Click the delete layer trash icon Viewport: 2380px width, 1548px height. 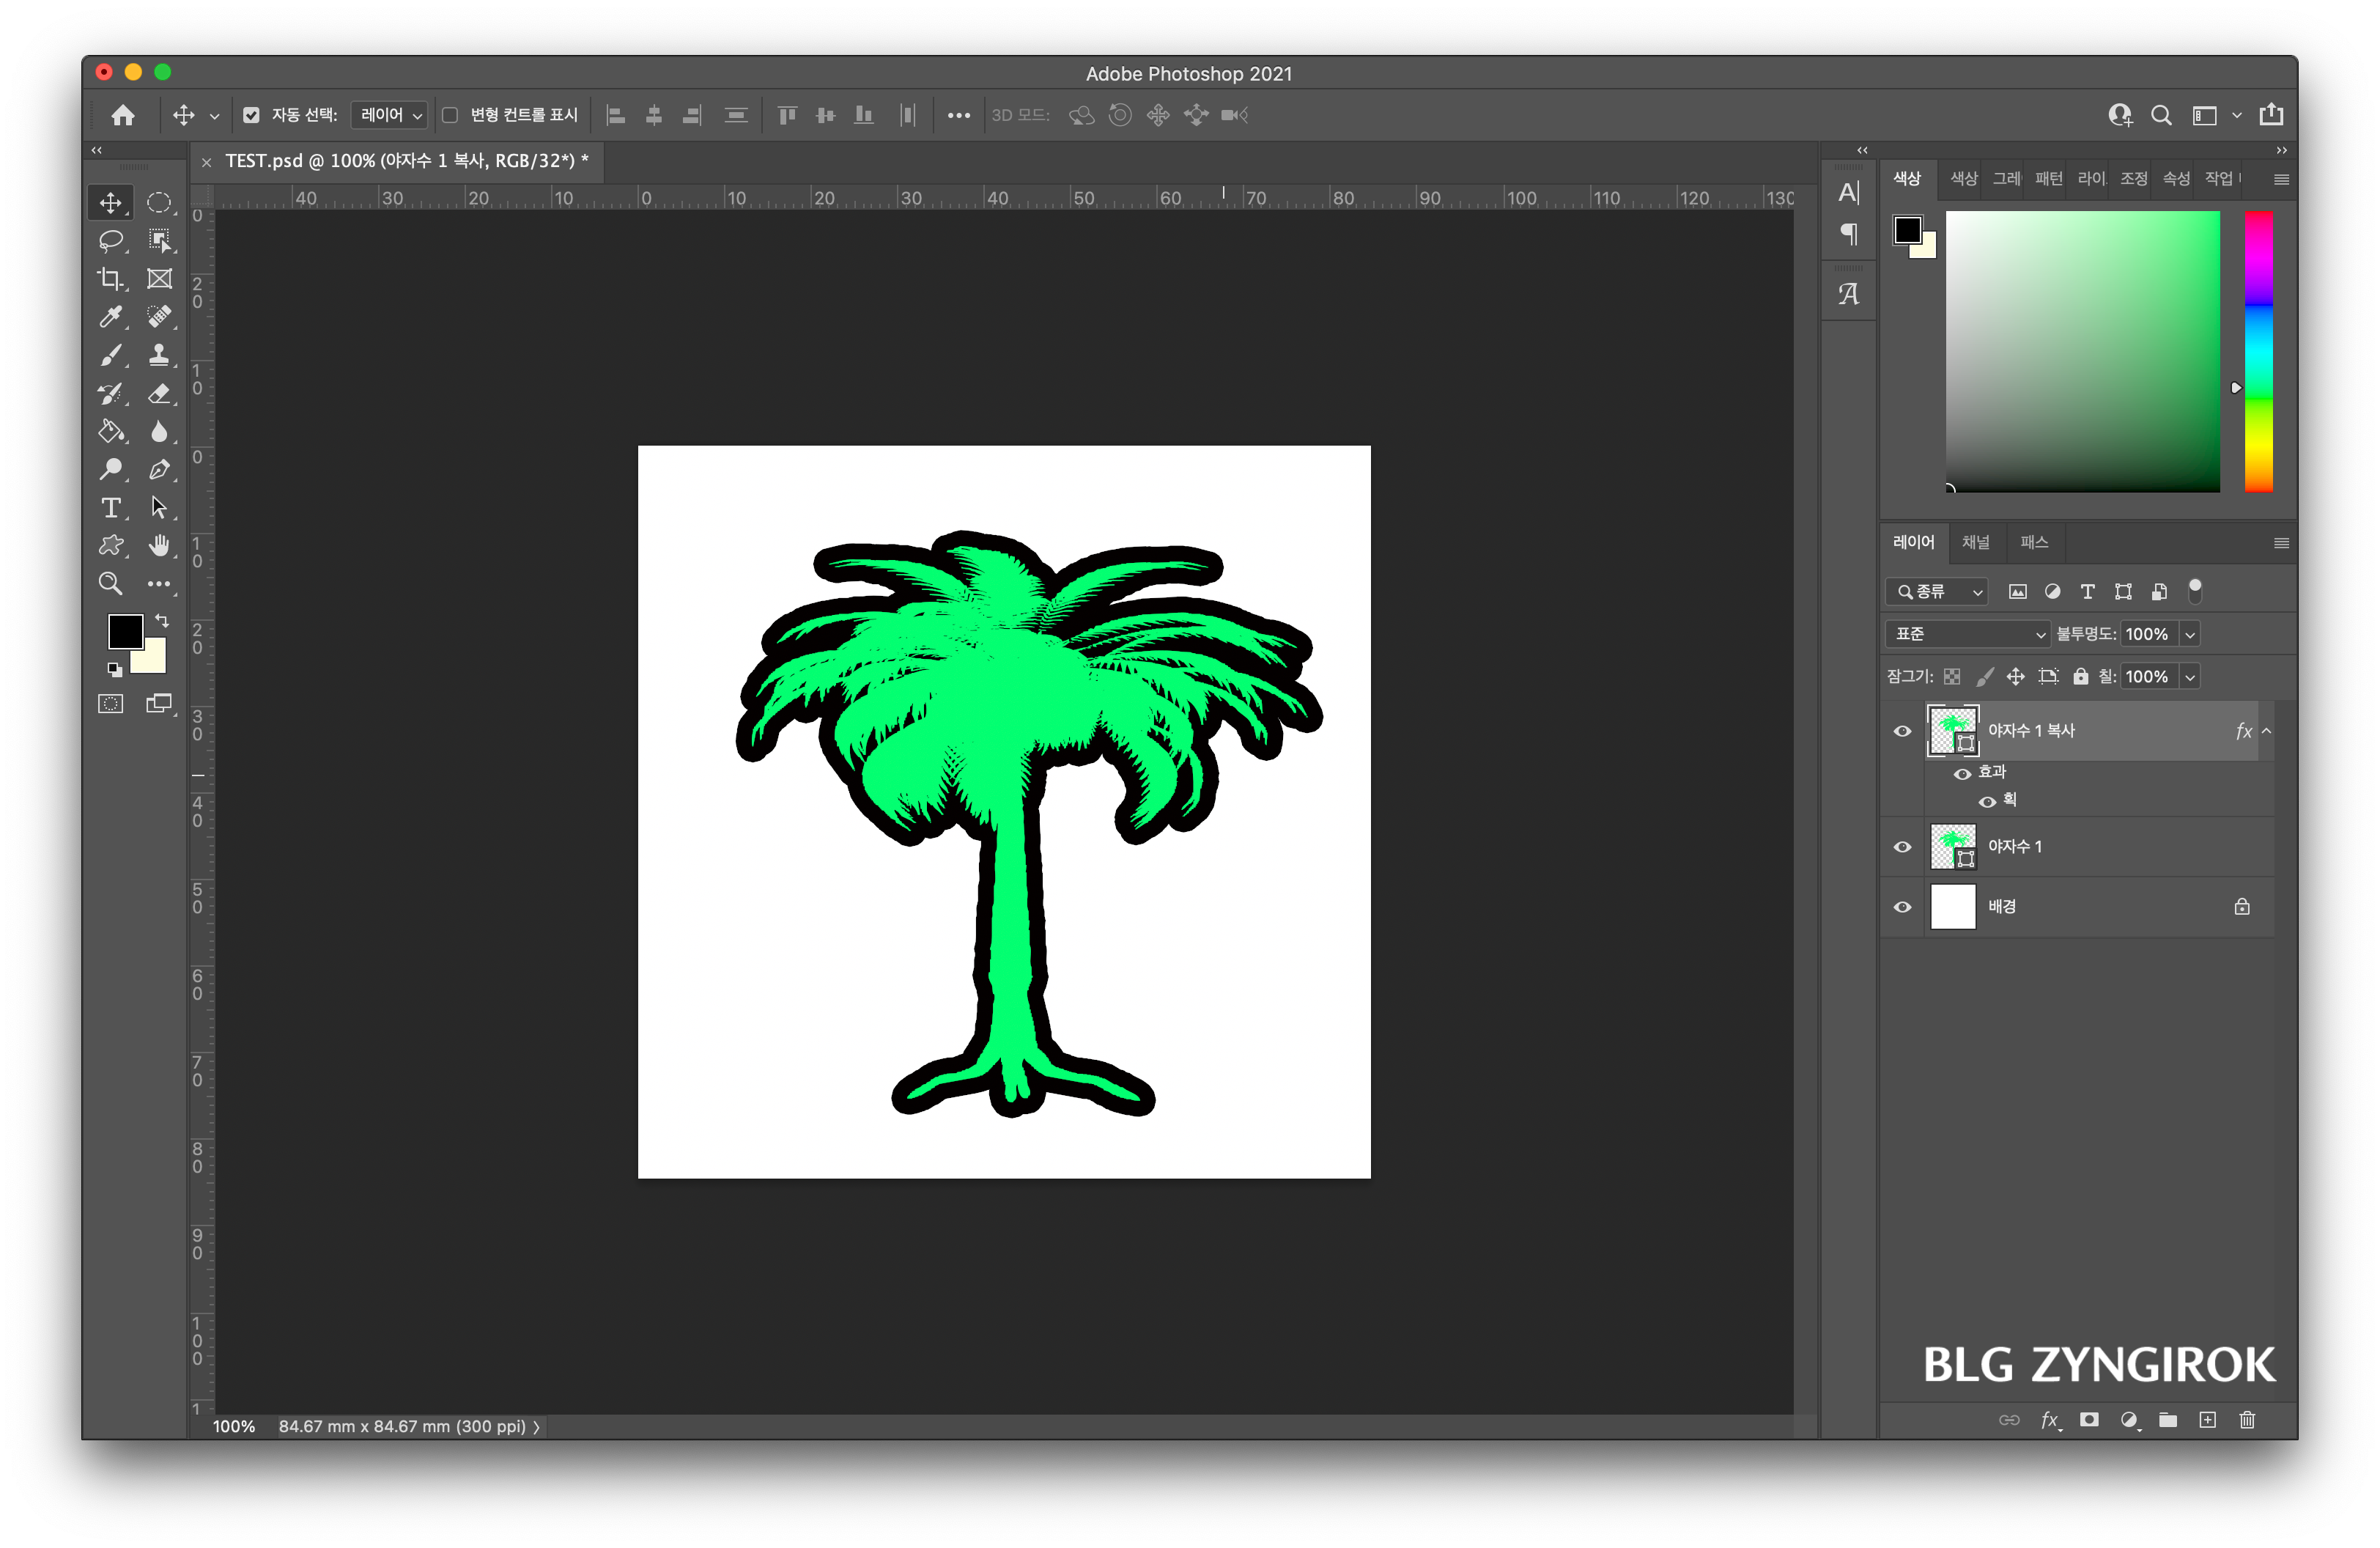pos(2247,1420)
